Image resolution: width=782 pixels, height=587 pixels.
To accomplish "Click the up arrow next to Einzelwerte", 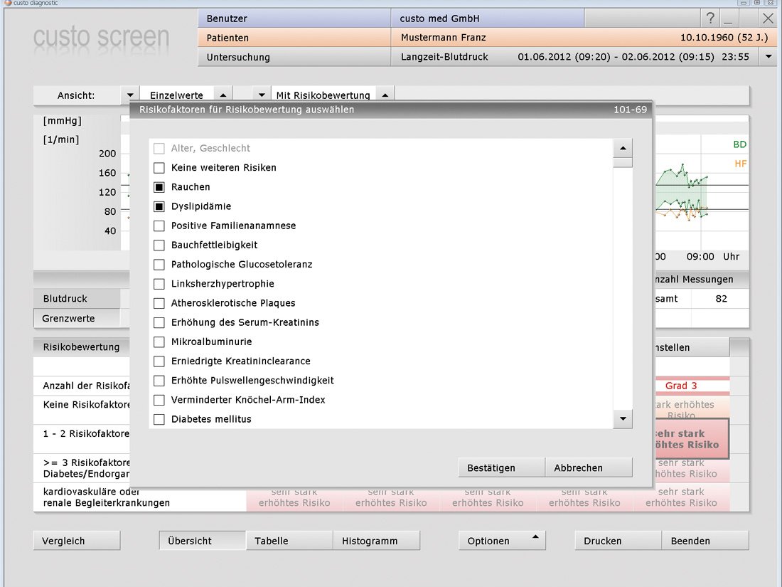I will [x=222, y=95].
